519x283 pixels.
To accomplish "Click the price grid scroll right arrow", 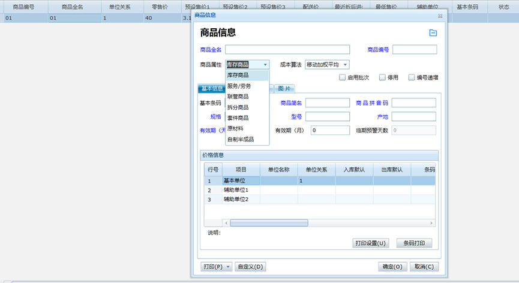I will click(431, 223).
